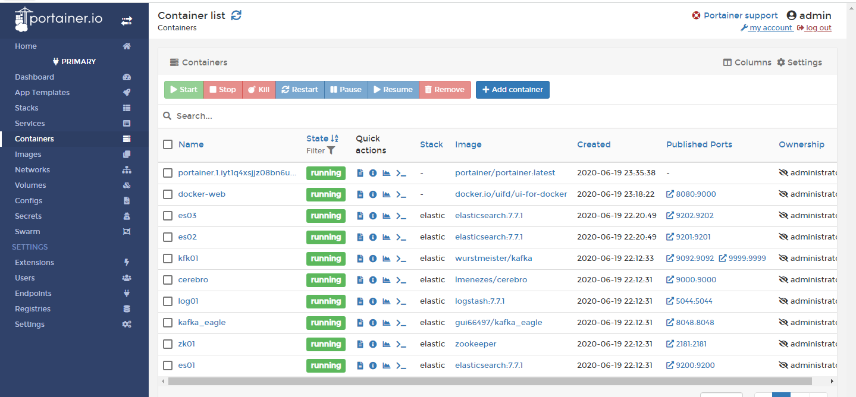
Task: Click the State filter funnel icon
Action: pos(331,151)
